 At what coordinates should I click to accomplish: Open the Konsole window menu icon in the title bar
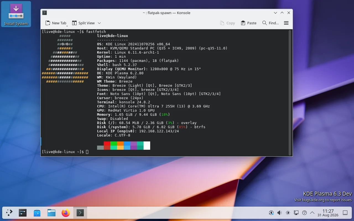[45, 13]
